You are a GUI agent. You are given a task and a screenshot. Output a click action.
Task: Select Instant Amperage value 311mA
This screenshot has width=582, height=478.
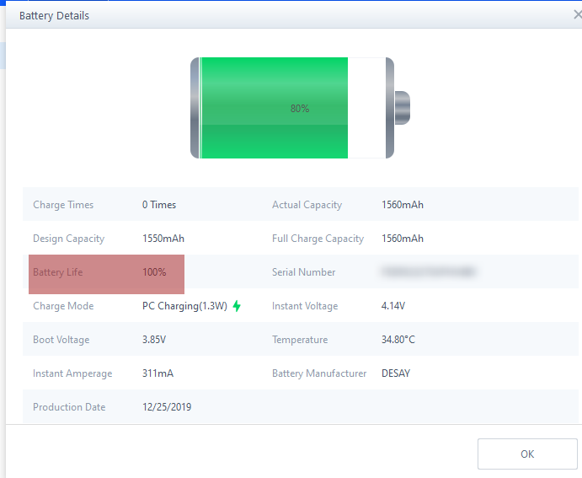click(x=158, y=373)
